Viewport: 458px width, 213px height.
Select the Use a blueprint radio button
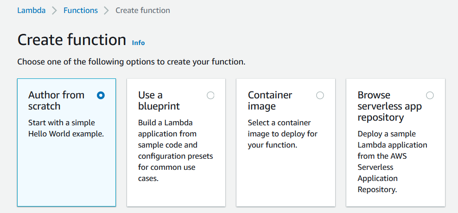coord(210,95)
